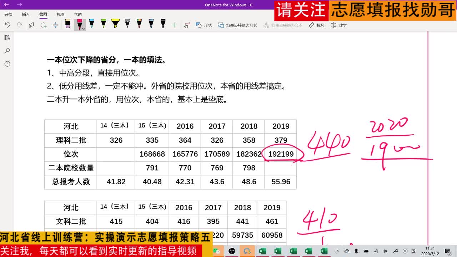Click the 文科二批 row header cell
This screenshot has height=257, width=457.
pyautogui.click(x=71, y=221)
